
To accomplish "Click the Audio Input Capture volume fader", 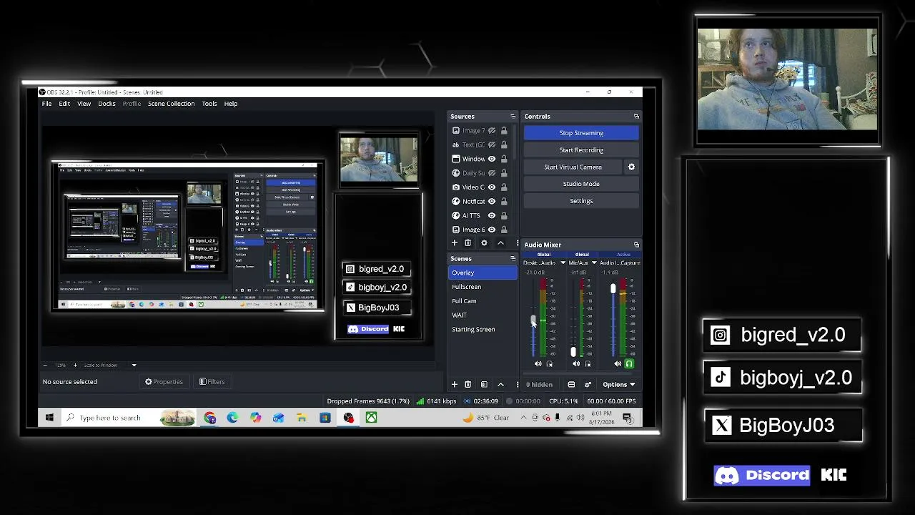I will pyautogui.click(x=613, y=289).
